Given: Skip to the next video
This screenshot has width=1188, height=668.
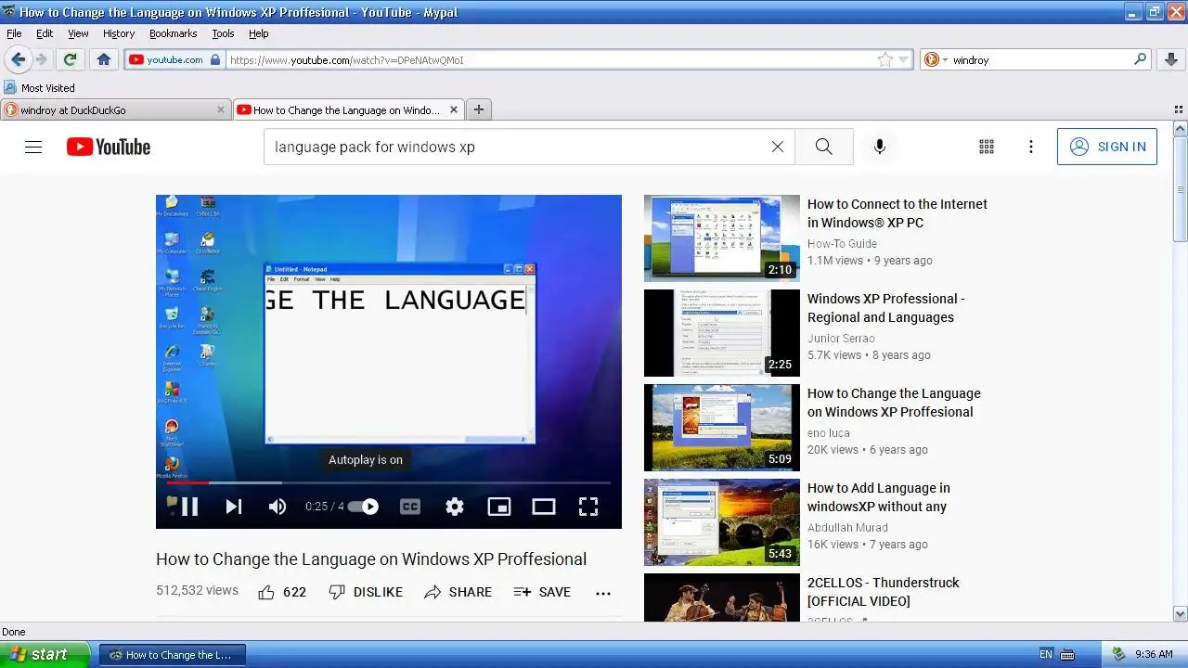Looking at the screenshot, I should (234, 507).
